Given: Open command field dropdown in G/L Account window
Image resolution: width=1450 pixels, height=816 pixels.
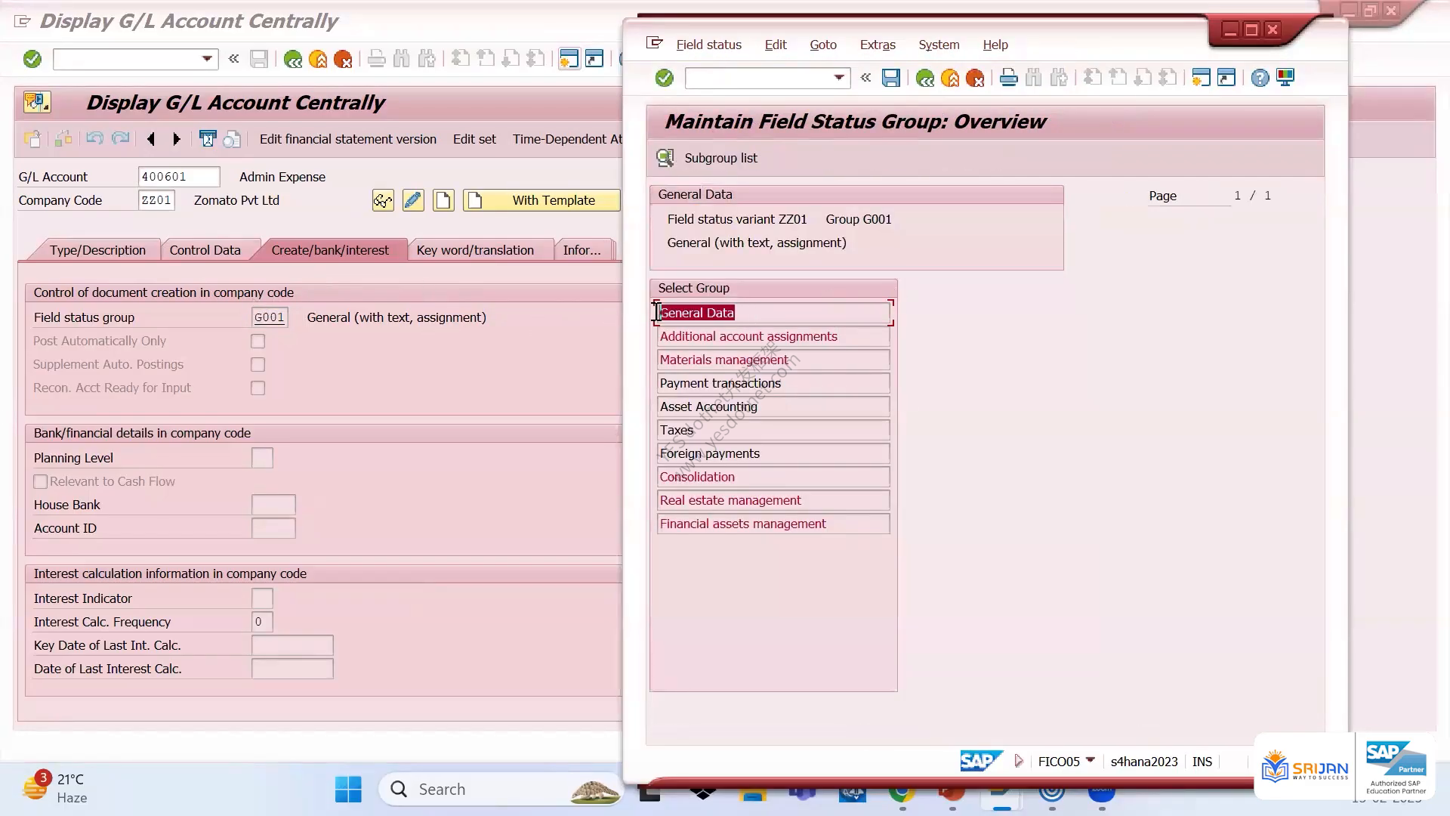Looking at the screenshot, I should click(x=207, y=59).
